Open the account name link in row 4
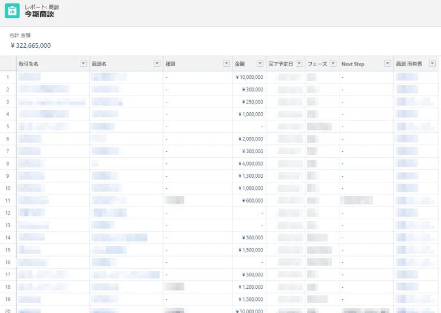Viewport: 441px width, 313px height. pyautogui.click(x=43, y=114)
